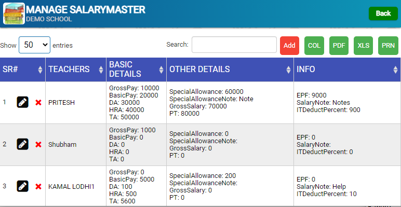Sort by INFO column arrows
This screenshot has width=401, height=207.
[x=395, y=70]
